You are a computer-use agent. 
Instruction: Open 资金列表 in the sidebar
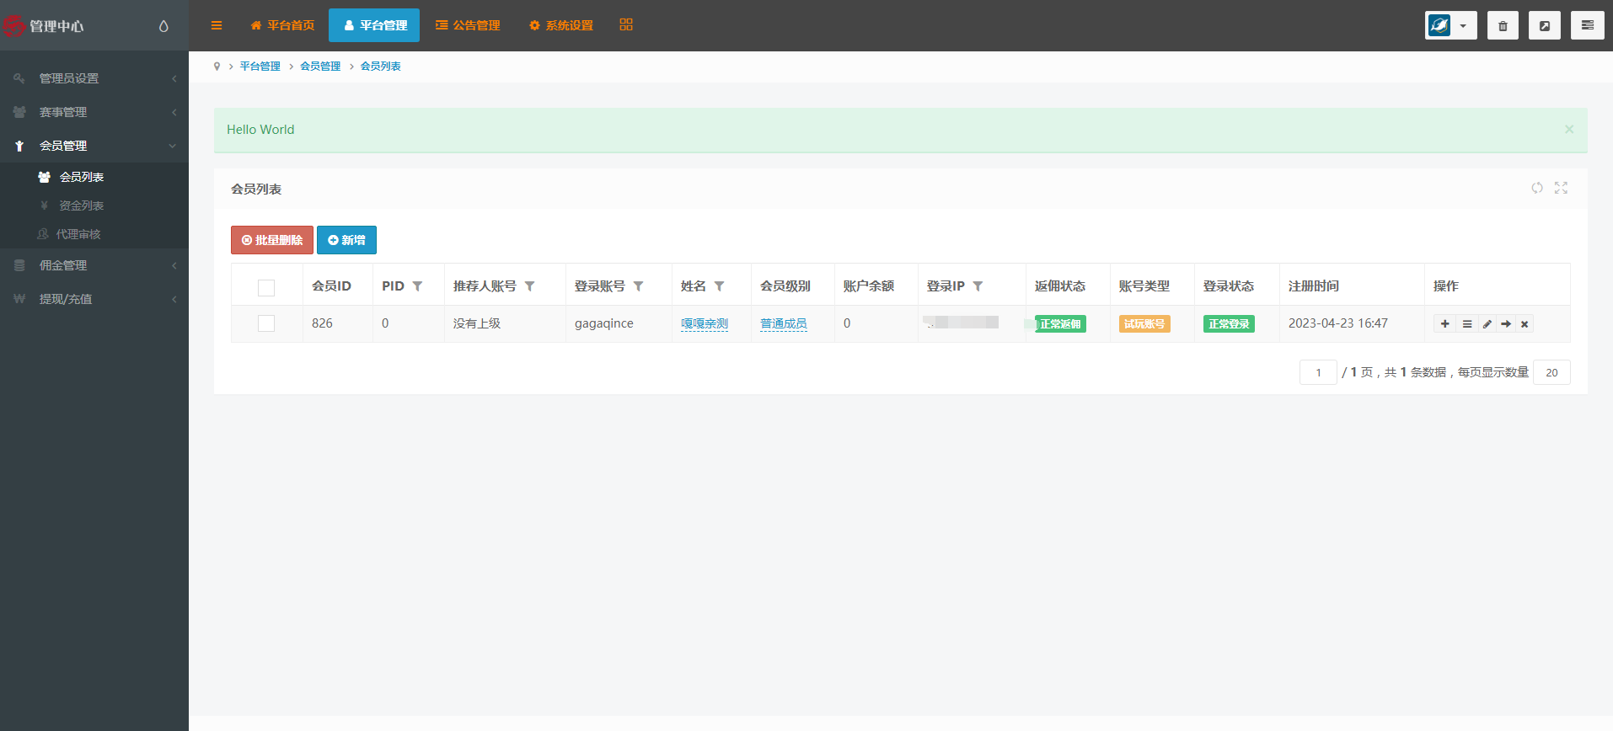(81, 205)
